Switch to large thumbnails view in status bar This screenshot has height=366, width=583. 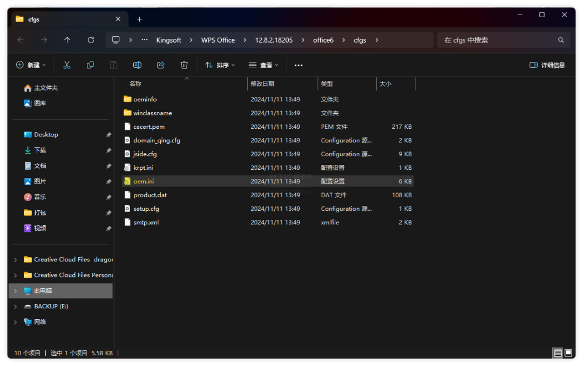pos(568,353)
